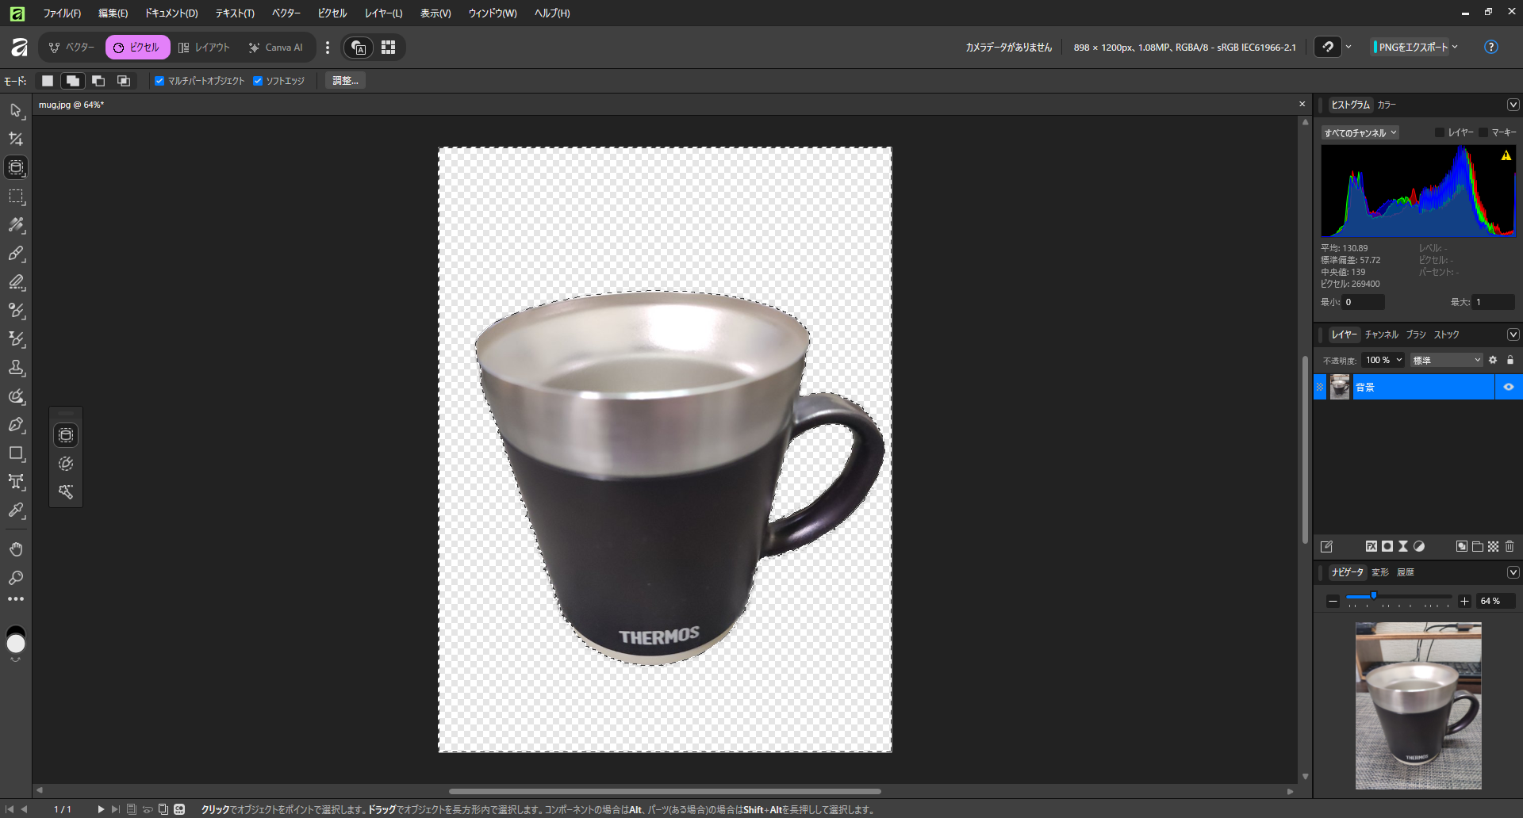Select the Paint Brush tool
Viewport: 1523px width, 818px height.
16,253
